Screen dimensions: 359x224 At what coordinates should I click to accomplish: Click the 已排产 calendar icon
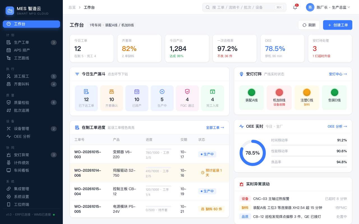click(x=137, y=92)
